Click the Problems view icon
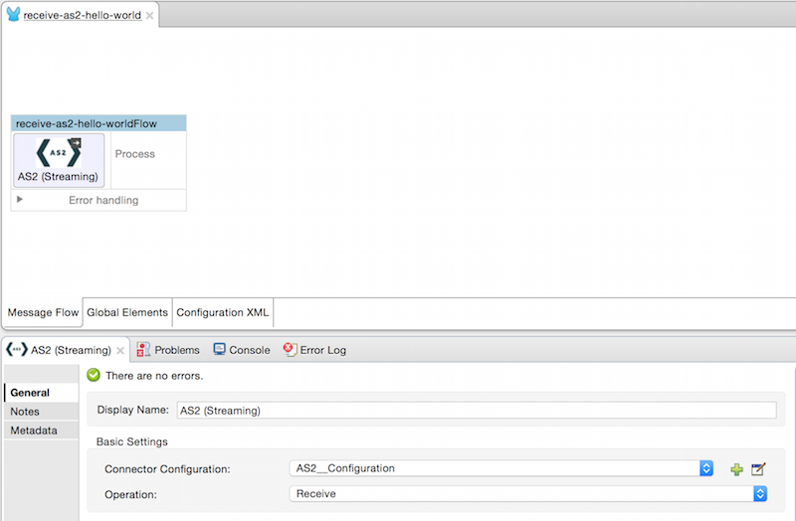796x521 pixels. pos(143,350)
